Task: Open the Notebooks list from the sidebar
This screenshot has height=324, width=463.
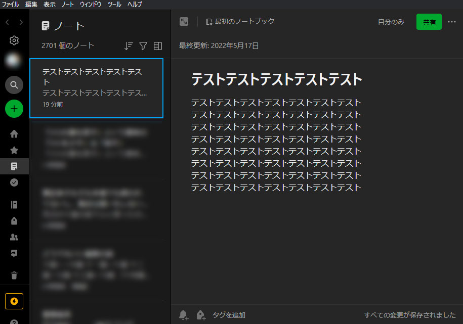Action: tap(14, 204)
